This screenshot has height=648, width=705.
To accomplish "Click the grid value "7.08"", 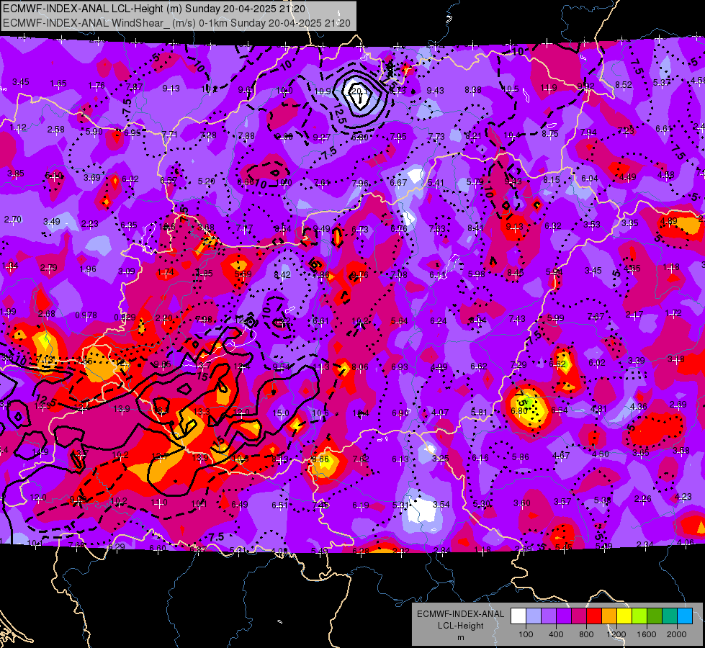I will 399,275.
